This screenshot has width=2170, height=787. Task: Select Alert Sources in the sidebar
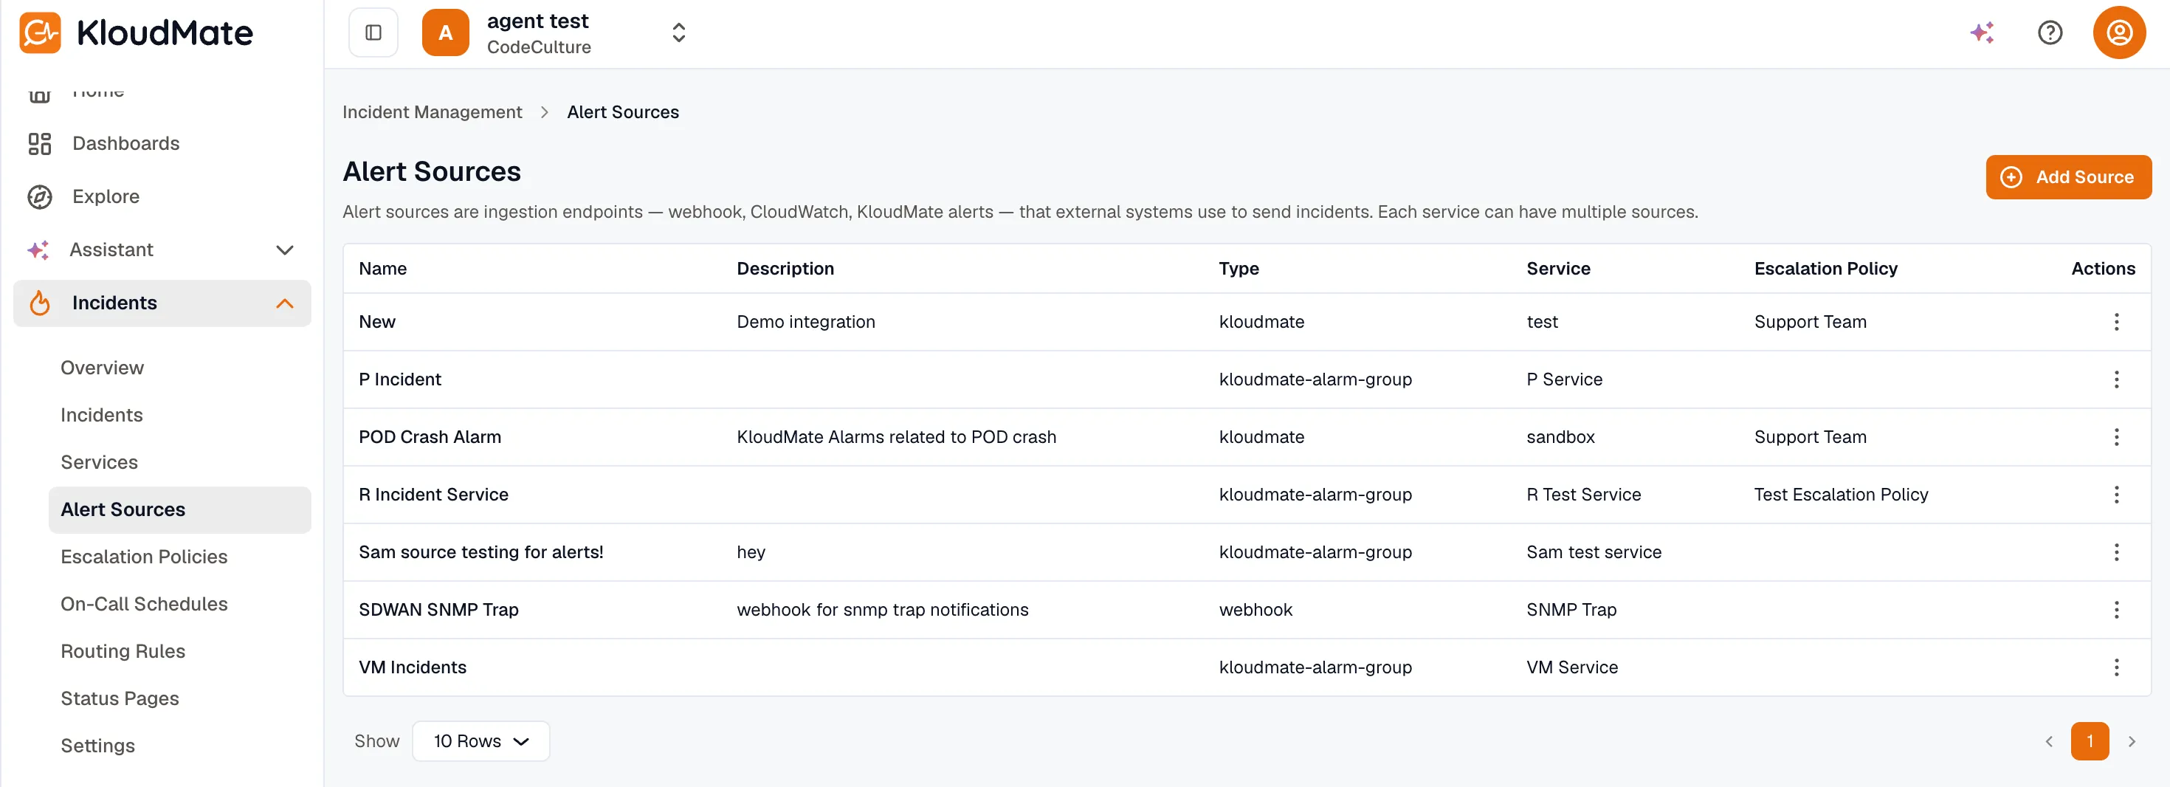[x=179, y=509]
